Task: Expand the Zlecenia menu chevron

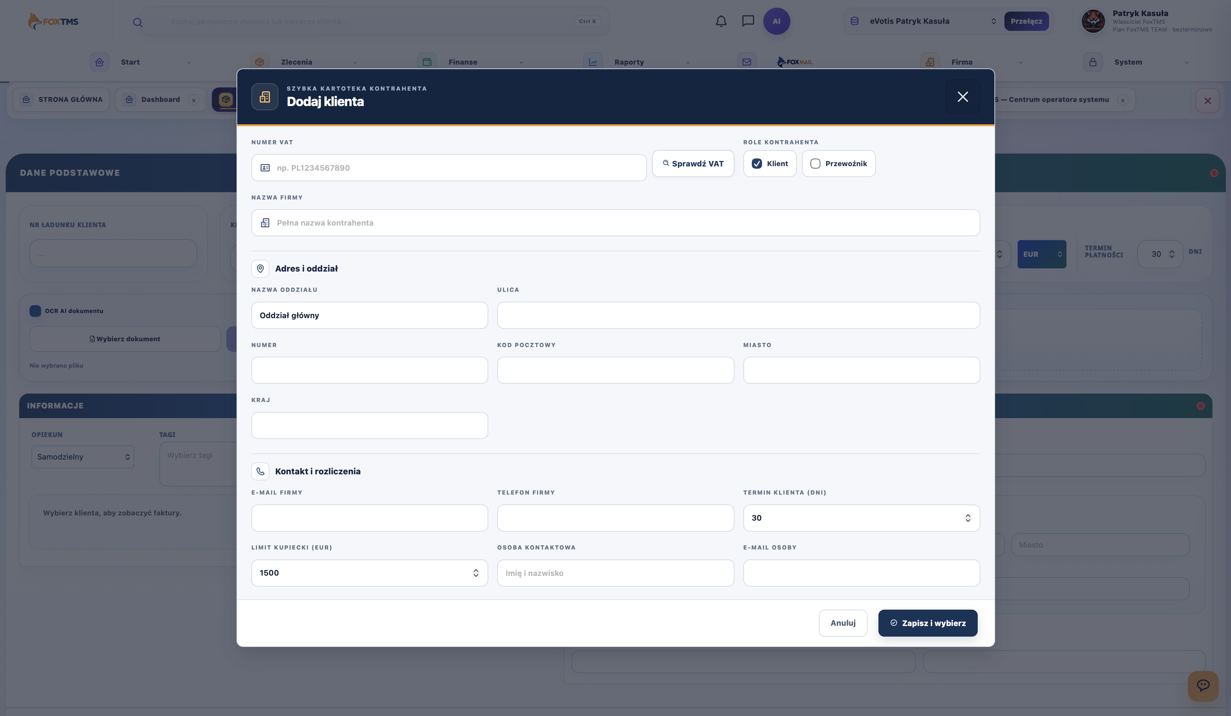Action: click(x=355, y=63)
